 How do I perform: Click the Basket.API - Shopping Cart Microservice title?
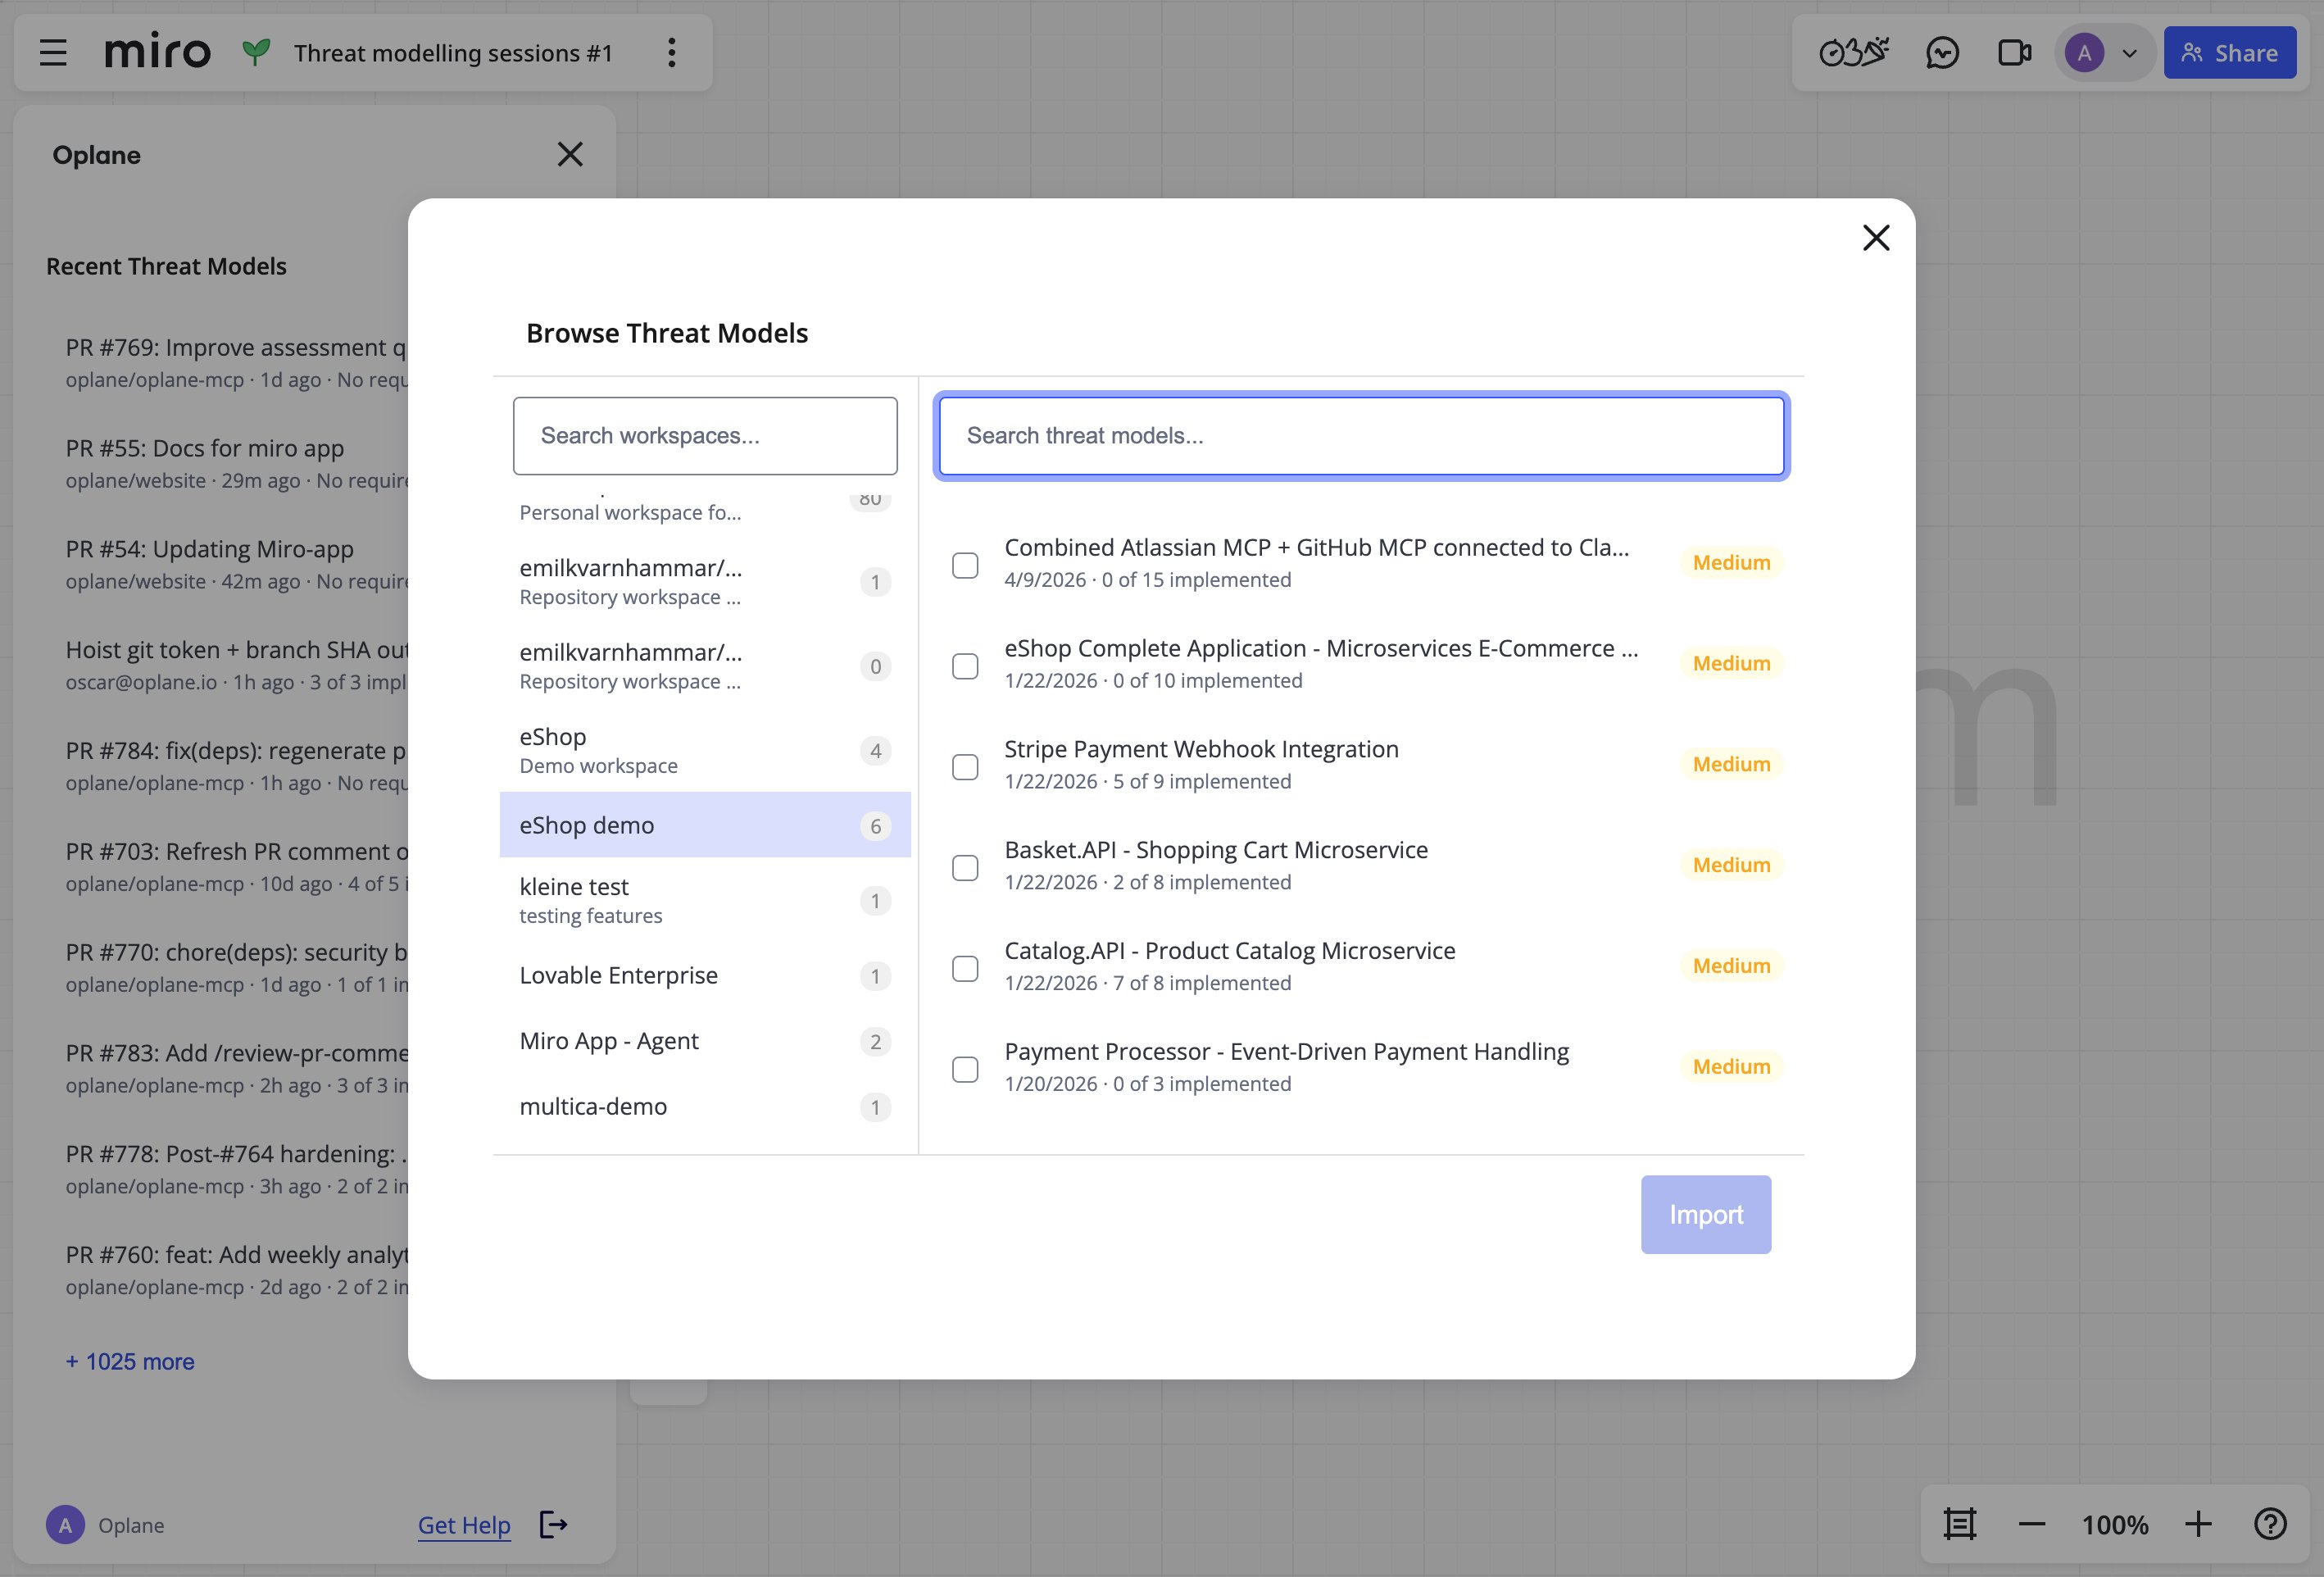pyautogui.click(x=1216, y=849)
